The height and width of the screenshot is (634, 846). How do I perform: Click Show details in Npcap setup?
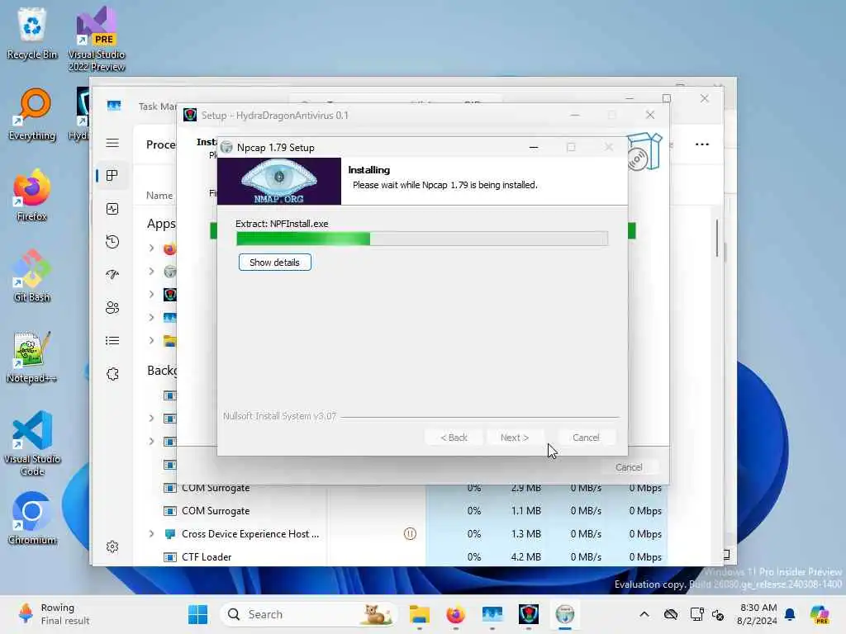274,263
